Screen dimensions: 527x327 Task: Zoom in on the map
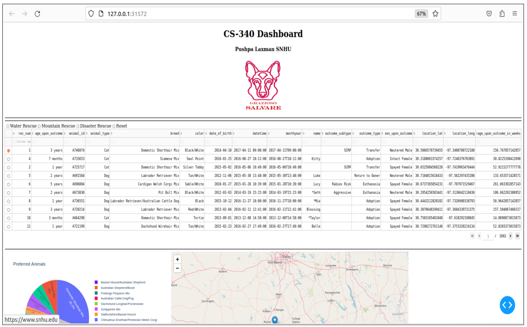click(x=177, y=260)
